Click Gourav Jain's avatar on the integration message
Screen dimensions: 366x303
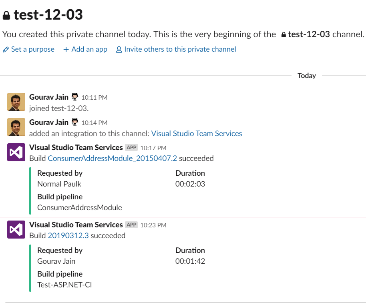16,127
